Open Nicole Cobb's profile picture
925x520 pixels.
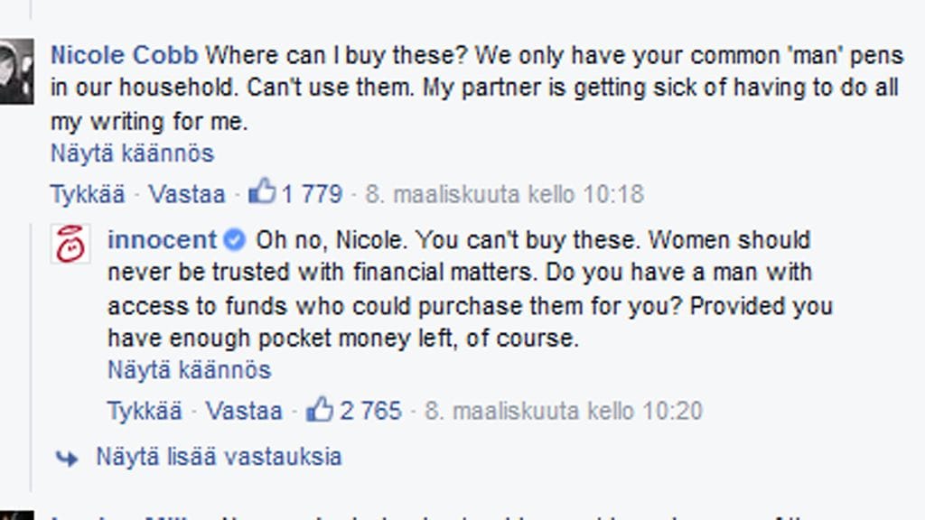pos(16,70)
